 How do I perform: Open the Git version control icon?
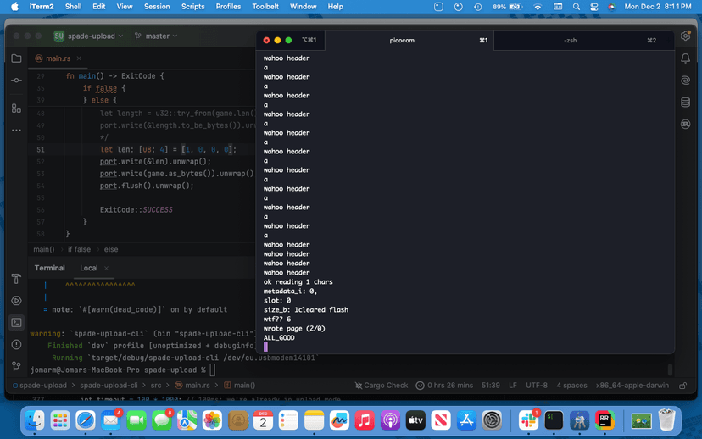tap(16, 367)
